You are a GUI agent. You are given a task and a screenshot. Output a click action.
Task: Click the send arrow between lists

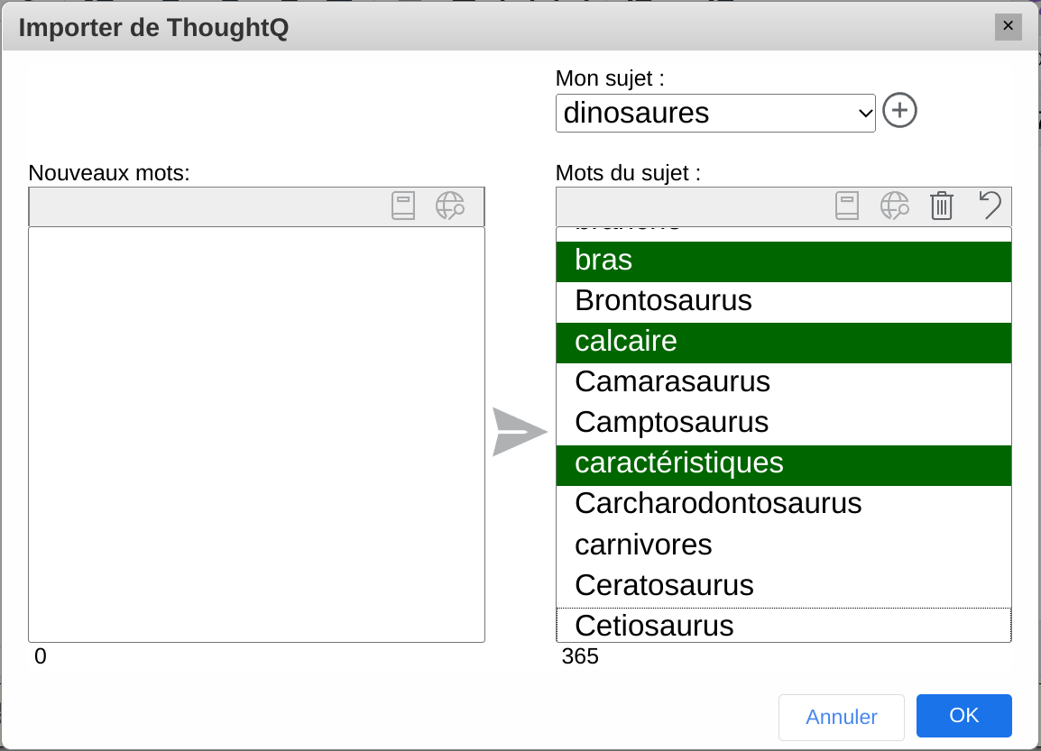pyautogui.click(x=520, y=432)
